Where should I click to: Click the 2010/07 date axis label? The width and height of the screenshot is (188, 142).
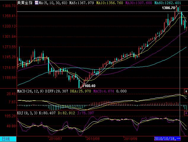[55, 139]
